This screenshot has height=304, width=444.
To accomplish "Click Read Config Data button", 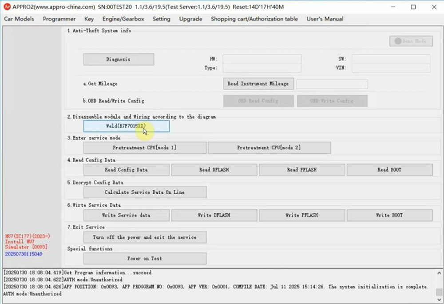I will click(126, 170).
